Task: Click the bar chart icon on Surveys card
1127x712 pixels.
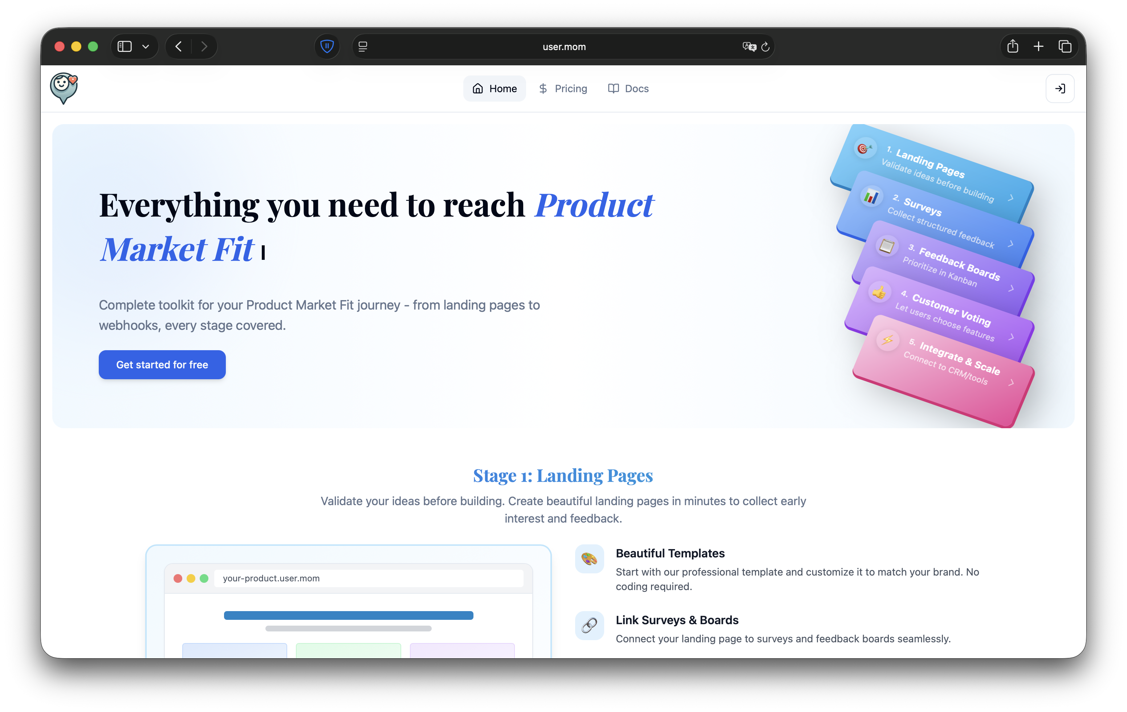Action: coord(871,197)
